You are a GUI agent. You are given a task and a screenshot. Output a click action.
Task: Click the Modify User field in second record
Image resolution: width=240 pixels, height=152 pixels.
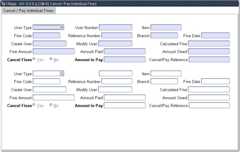coord(115,89)
